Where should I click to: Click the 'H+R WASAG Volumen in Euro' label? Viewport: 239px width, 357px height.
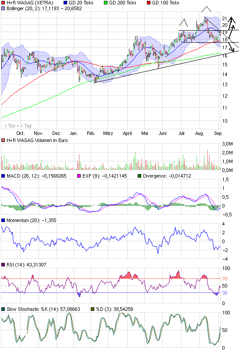37,141
